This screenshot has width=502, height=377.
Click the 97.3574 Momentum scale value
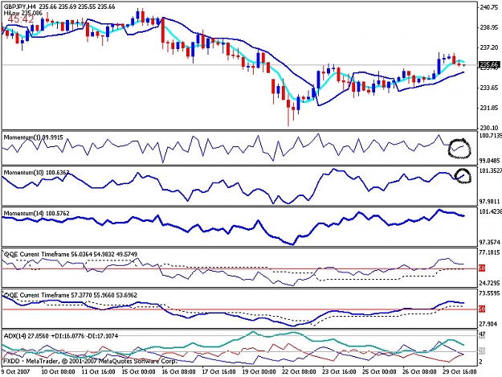(489, 243)
